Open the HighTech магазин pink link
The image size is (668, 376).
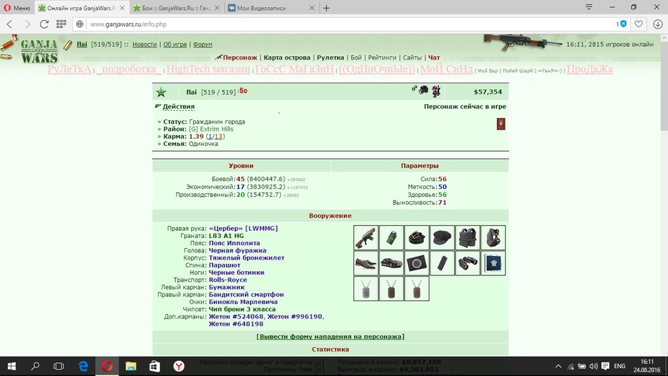pyautogui.click(x=208, y=69)
